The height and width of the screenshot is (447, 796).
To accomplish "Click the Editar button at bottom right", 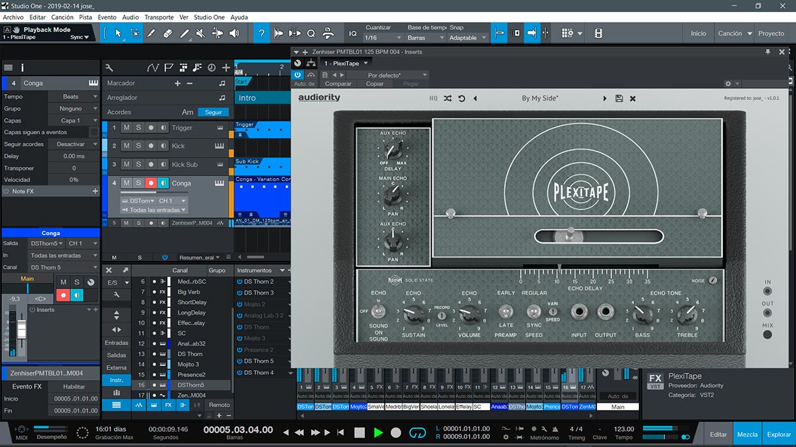I will [x=718, y=434].
